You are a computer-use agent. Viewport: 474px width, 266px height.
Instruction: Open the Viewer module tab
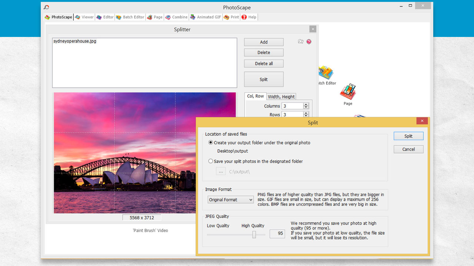pyautogui.click(x=84, y=17)
